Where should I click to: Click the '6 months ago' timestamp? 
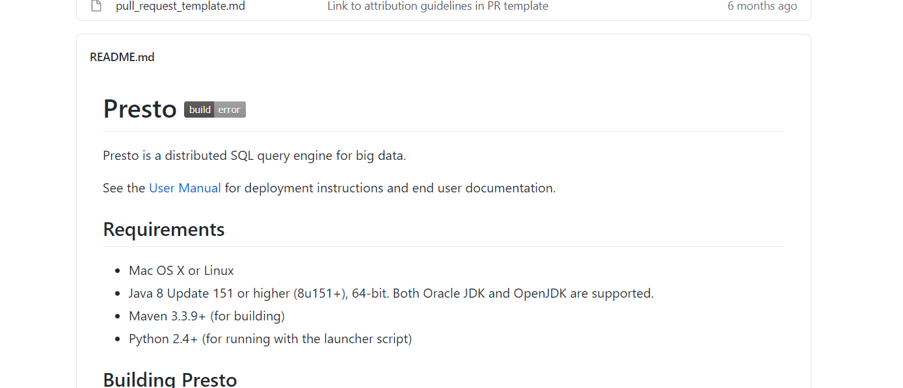[762, 6]
